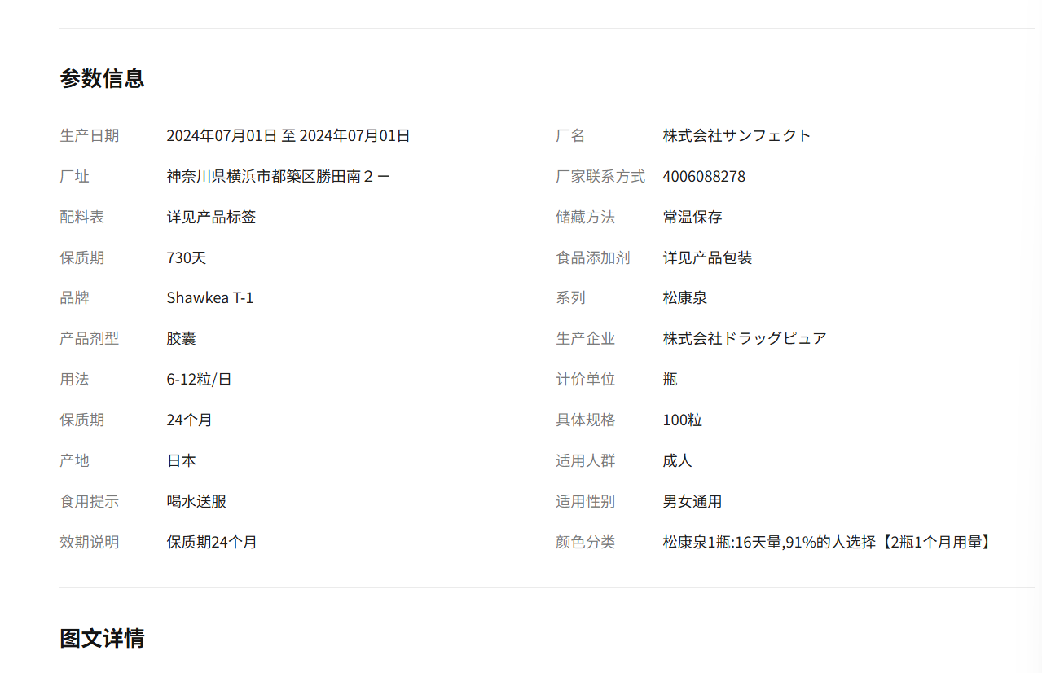
Task: Click the target group value 成人
Action: click(x=678, y=461)
